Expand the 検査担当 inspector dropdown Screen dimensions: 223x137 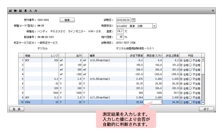point(154,26)
